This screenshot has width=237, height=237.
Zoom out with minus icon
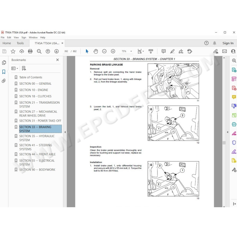pyautogui.click(x=104, y=51)
